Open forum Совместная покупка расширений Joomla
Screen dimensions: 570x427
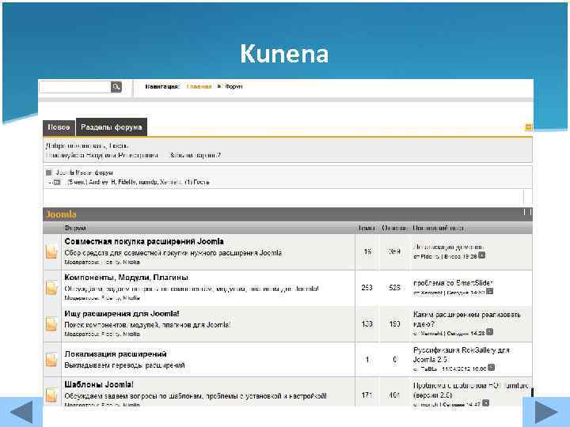coord(144,241)
